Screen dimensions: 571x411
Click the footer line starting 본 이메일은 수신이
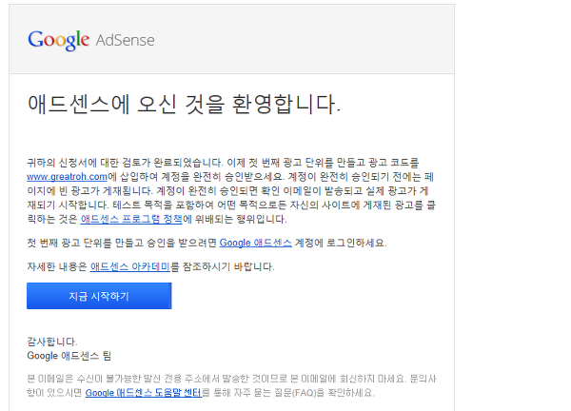(x=231, y=379)
